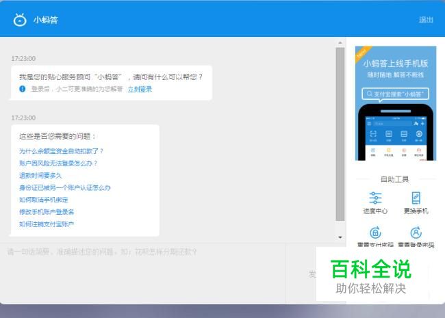The image size is (445, 318).
Task: Focus the question input text box
Action: [x=143, y=273]
